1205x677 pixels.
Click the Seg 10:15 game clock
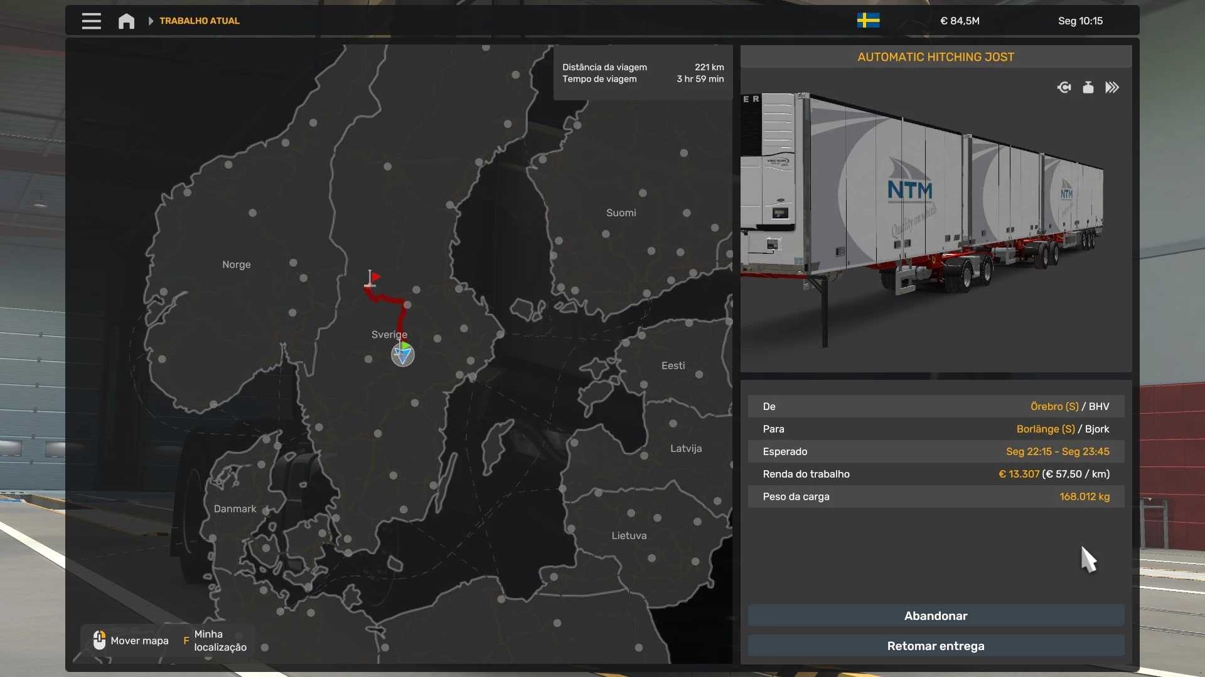tap(1080, 21)
